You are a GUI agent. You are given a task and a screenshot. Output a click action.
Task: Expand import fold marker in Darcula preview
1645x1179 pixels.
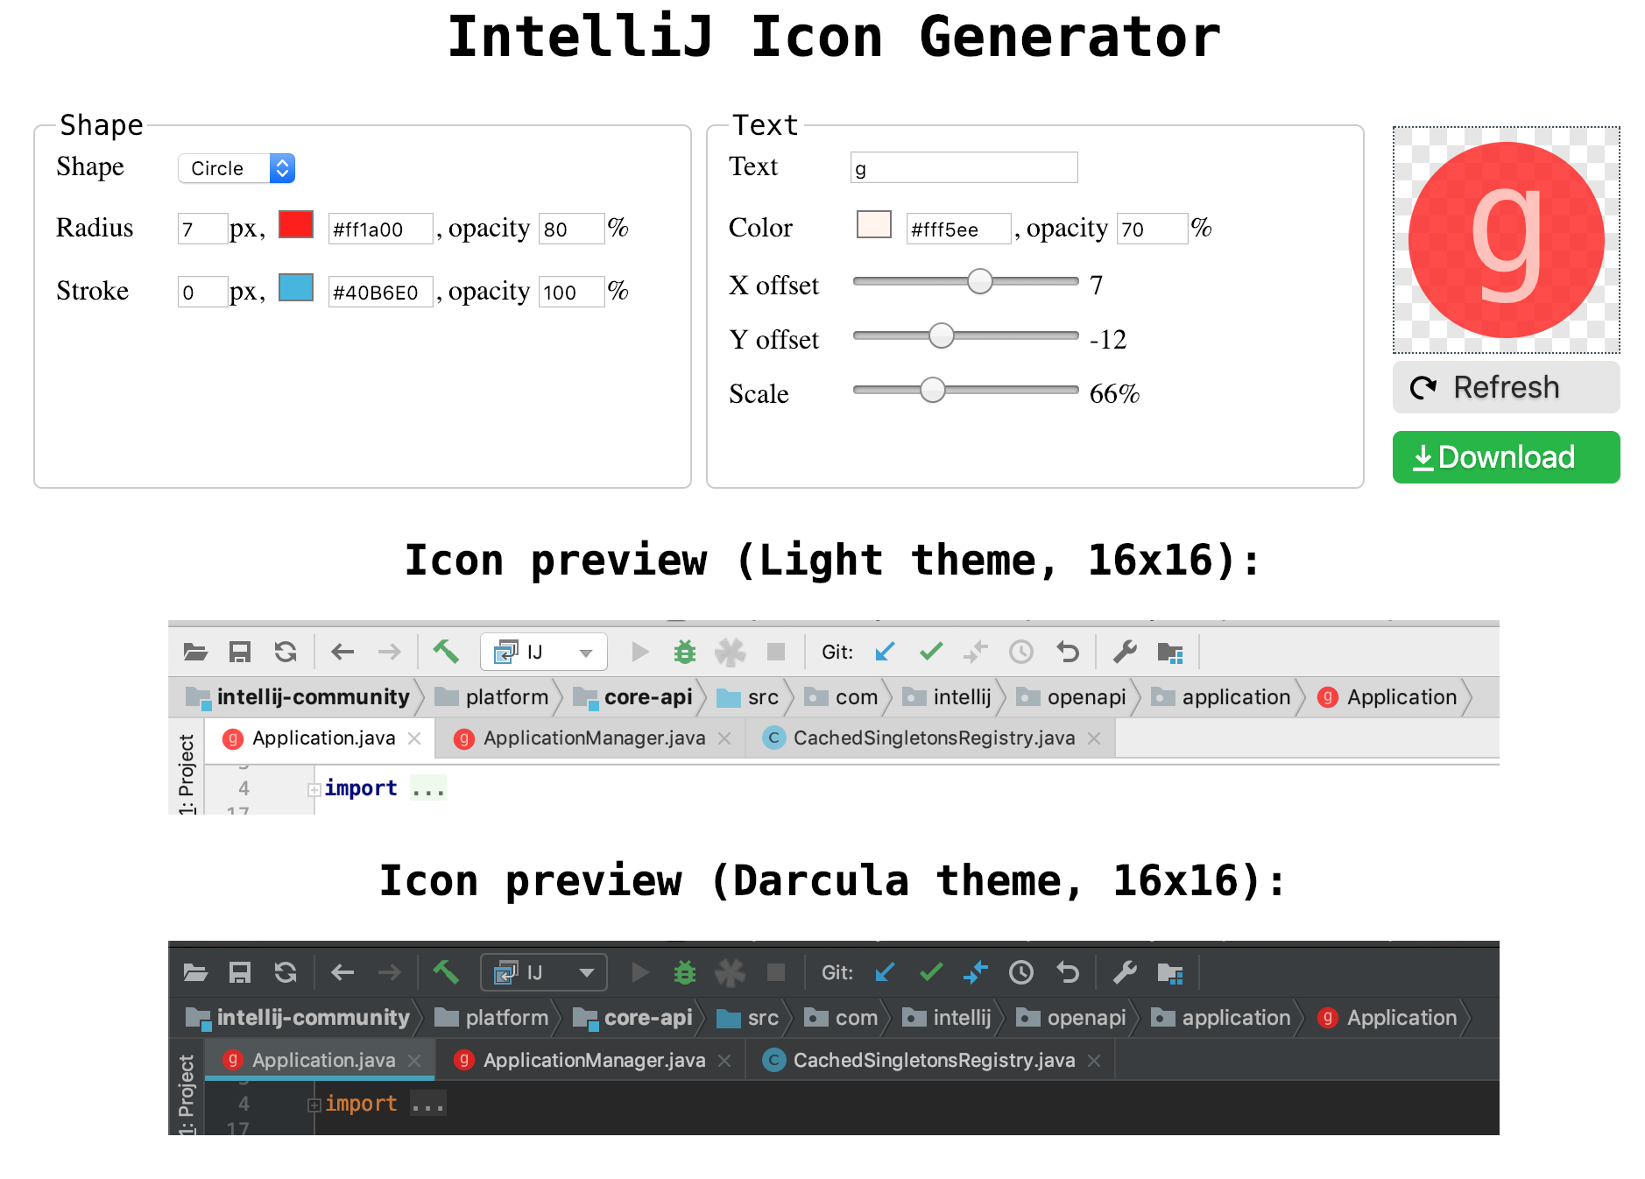(x=314, y=1105)
